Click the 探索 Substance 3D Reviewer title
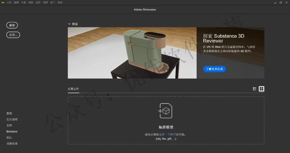The width and height of the screenshot is (290, 153). [223, 38]
